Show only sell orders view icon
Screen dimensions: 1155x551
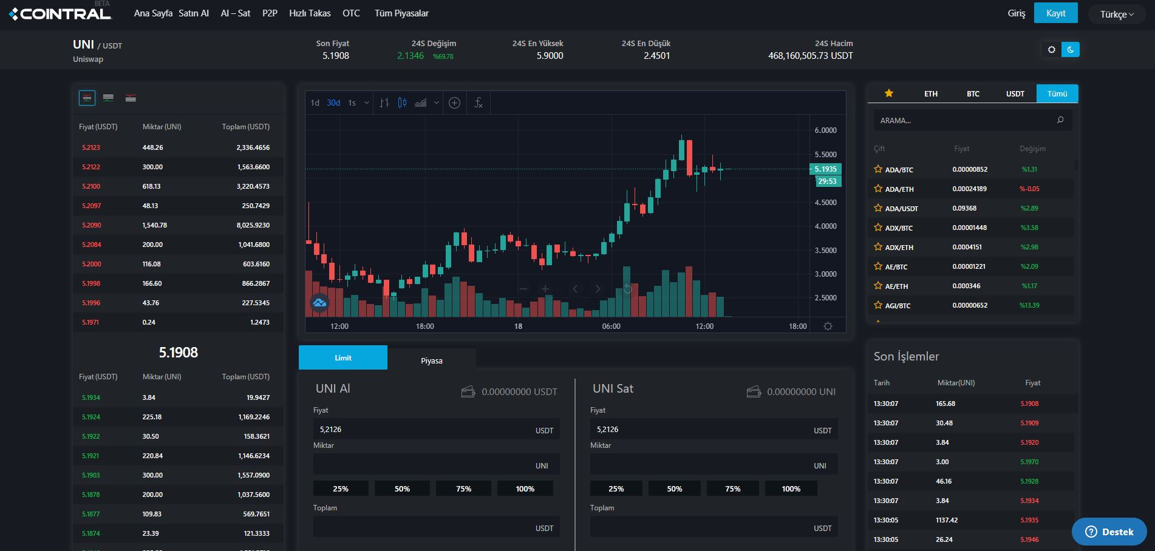pos(131,98)
